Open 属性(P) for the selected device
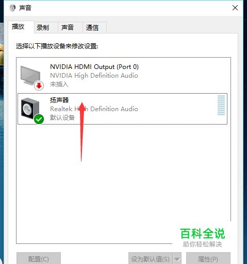 (x=208, y=258)
